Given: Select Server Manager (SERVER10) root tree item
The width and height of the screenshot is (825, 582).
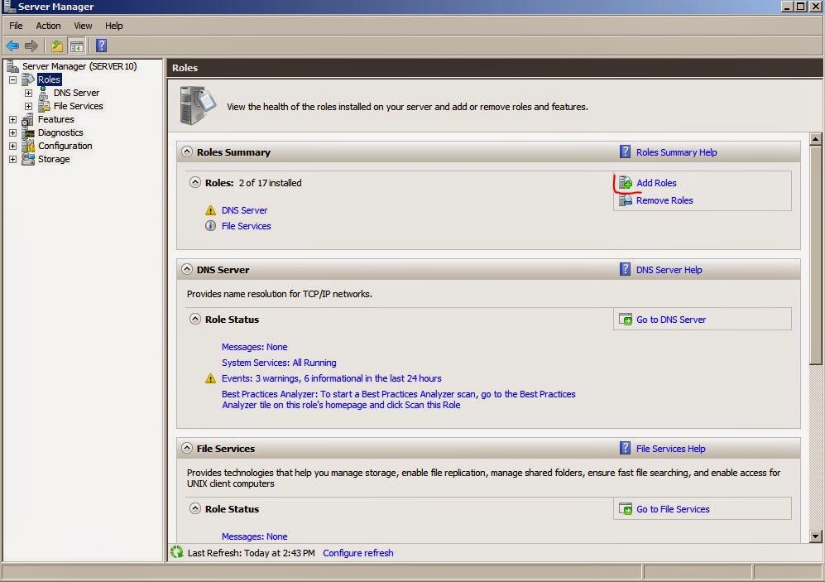Looking at the screenshot, I should [x=79, y=66].
